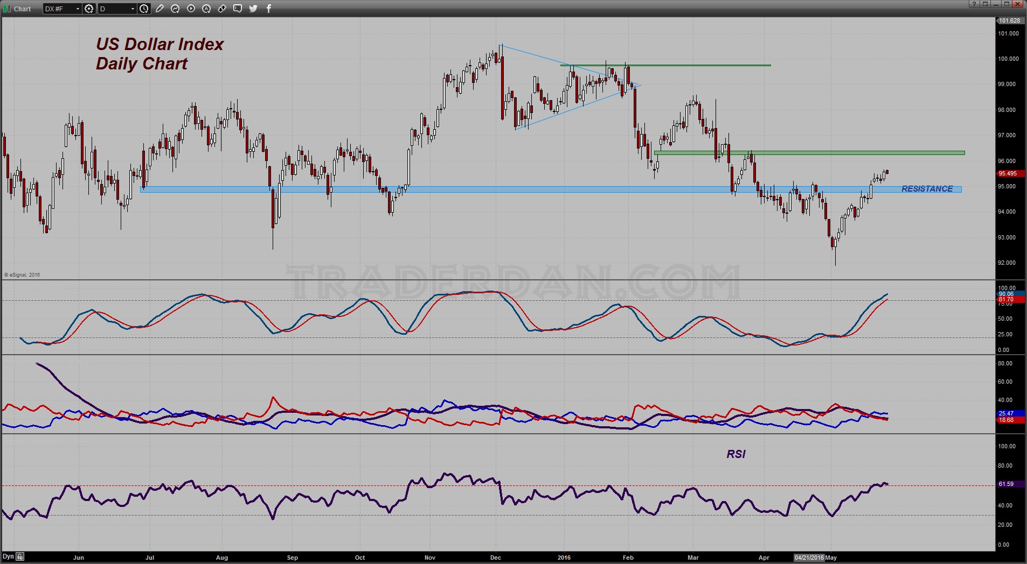The width and height of the screenshot is (1027, 564).
Task: Open the alerts 'A' circle icon
Action: pyautogui.click(x=206, y=9)
